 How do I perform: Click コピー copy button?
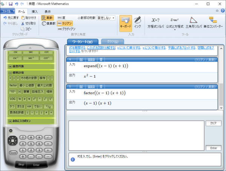(x=26, y=29)
